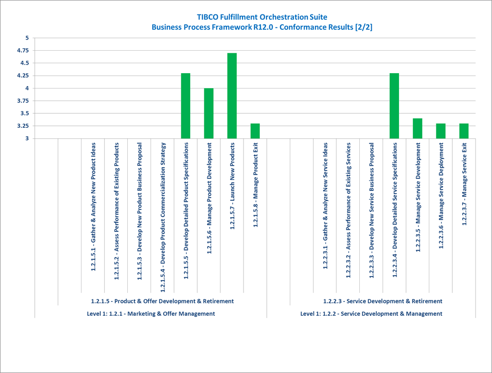
Task: Select the top y-axis label "5"
Action: [x=27, y=38]
